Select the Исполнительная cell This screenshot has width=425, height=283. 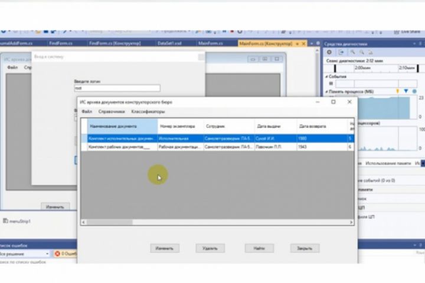181,139
